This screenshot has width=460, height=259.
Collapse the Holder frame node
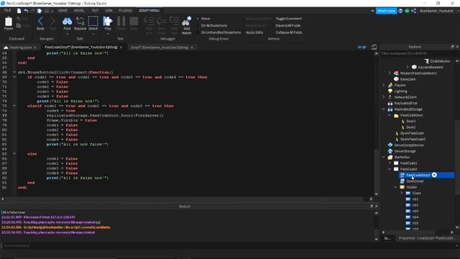395,187
